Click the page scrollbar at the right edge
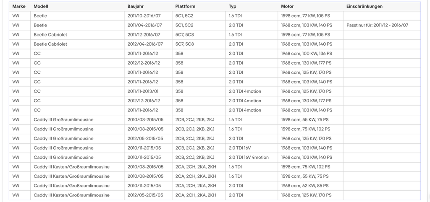430x202 pixels. 429,101
